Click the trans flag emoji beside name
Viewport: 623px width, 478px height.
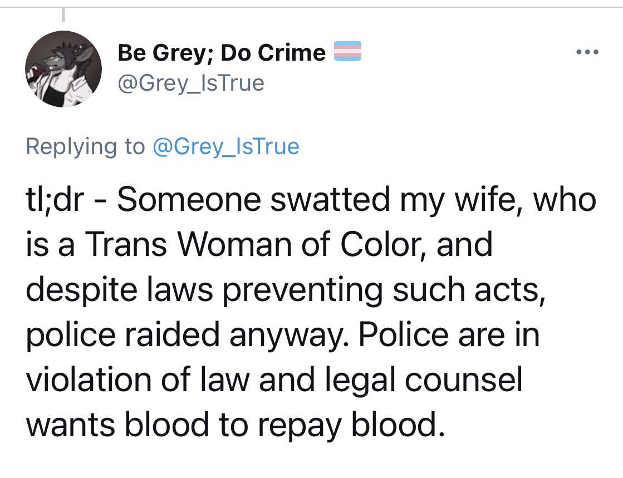tap(347, 51)
